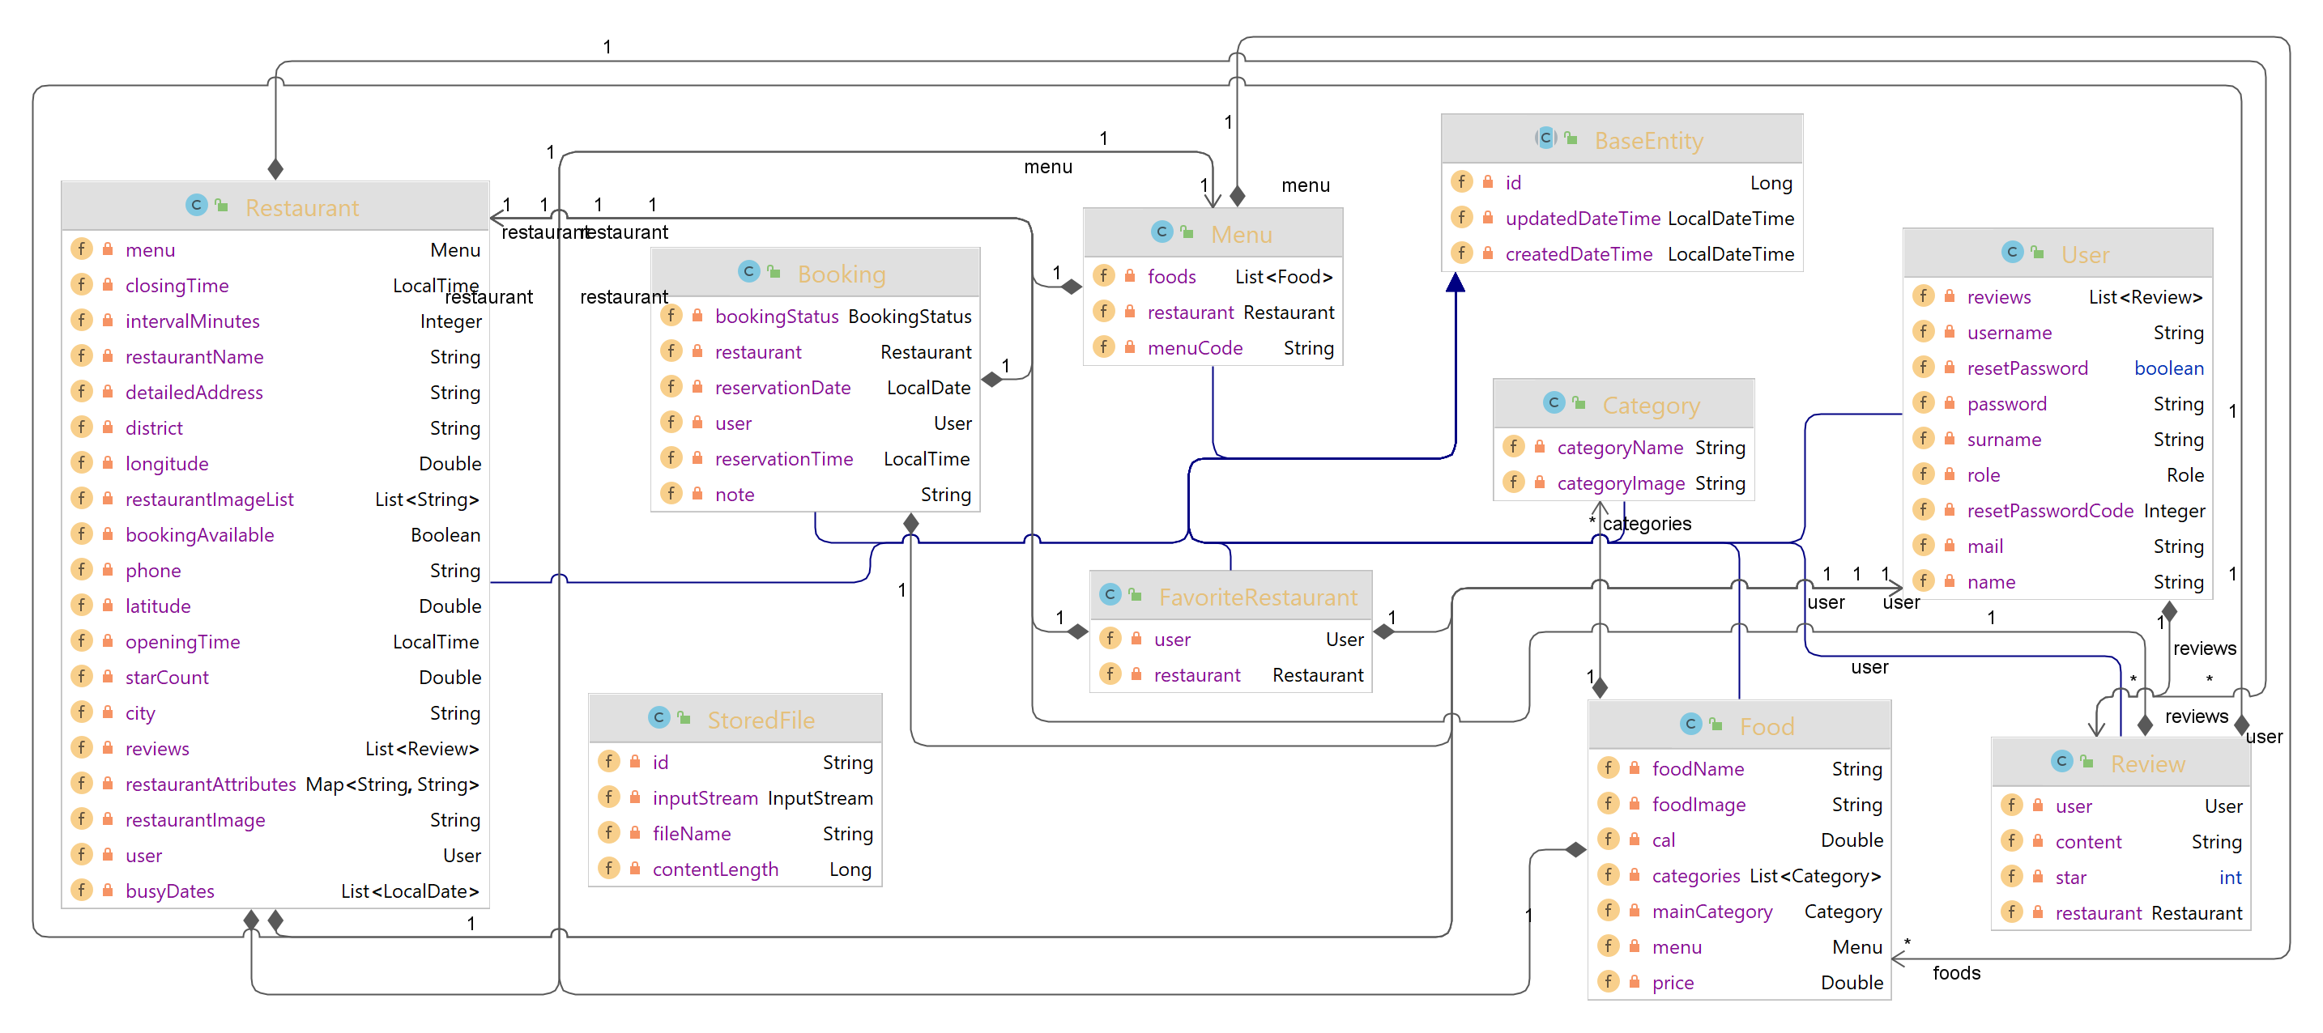Click the inputStream field in StoredFile
The width and height of the screenshot is (2323, 1033).
pos(705,797)
